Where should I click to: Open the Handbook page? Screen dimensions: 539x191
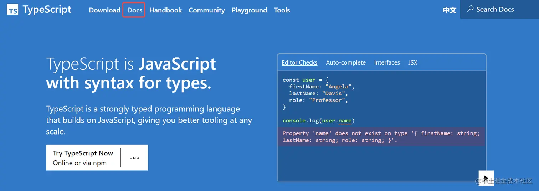(165, 10)
